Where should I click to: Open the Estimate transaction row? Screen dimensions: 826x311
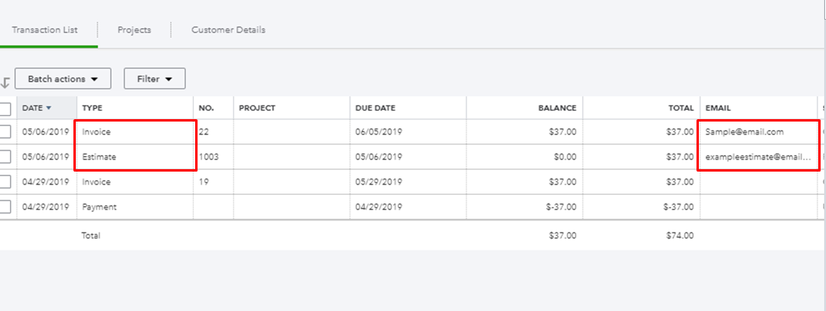(x=99, y=157)
